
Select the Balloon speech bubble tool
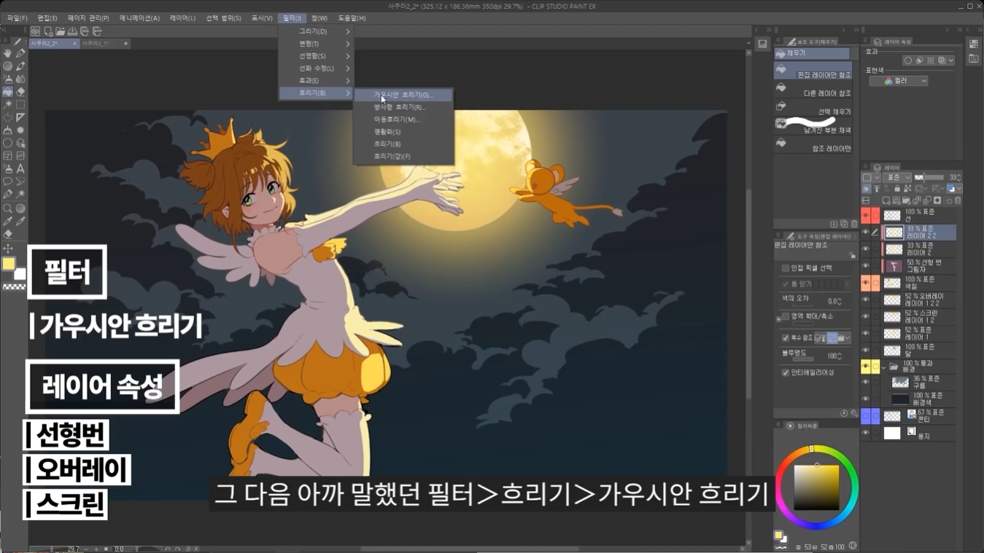[x=7, y=182]
